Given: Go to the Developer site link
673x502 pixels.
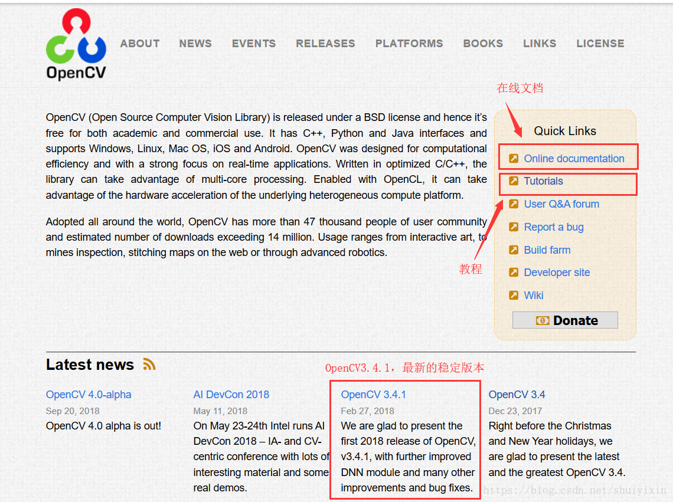Looking at the screenshot, I should click(x=557, y=272).
